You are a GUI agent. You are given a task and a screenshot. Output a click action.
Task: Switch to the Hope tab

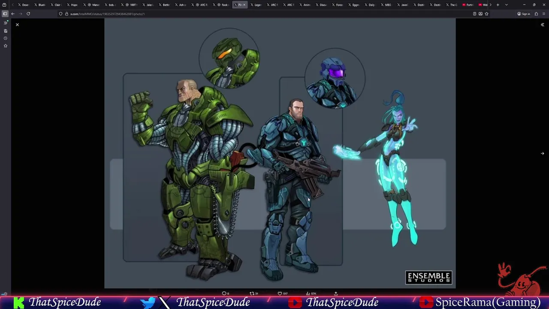(72, 5)
